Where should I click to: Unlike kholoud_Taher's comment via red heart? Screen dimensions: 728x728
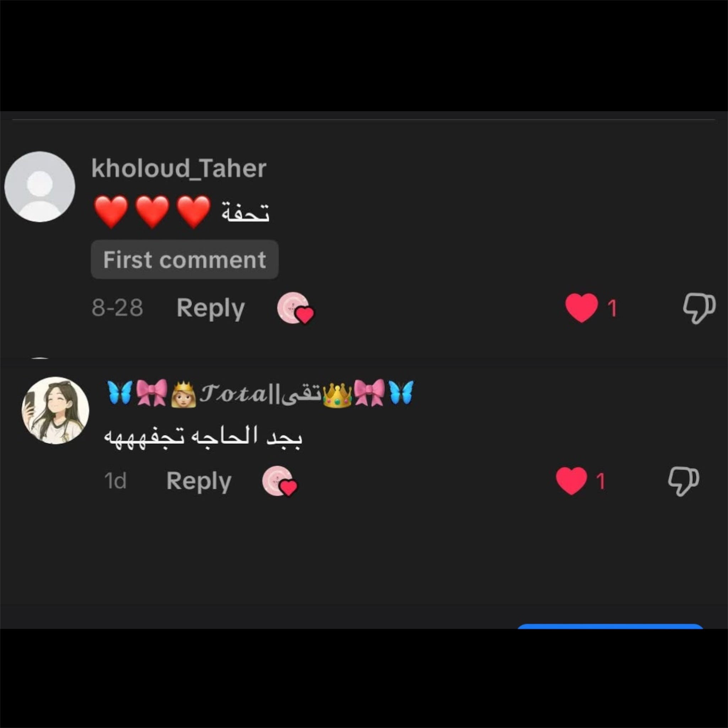[x=582, y=308]
